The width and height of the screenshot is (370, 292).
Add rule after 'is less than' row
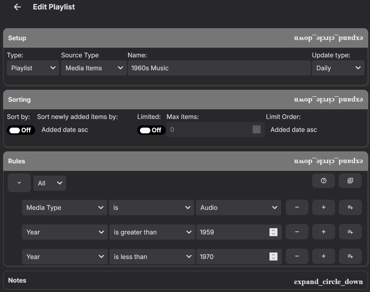pos(323,257)
